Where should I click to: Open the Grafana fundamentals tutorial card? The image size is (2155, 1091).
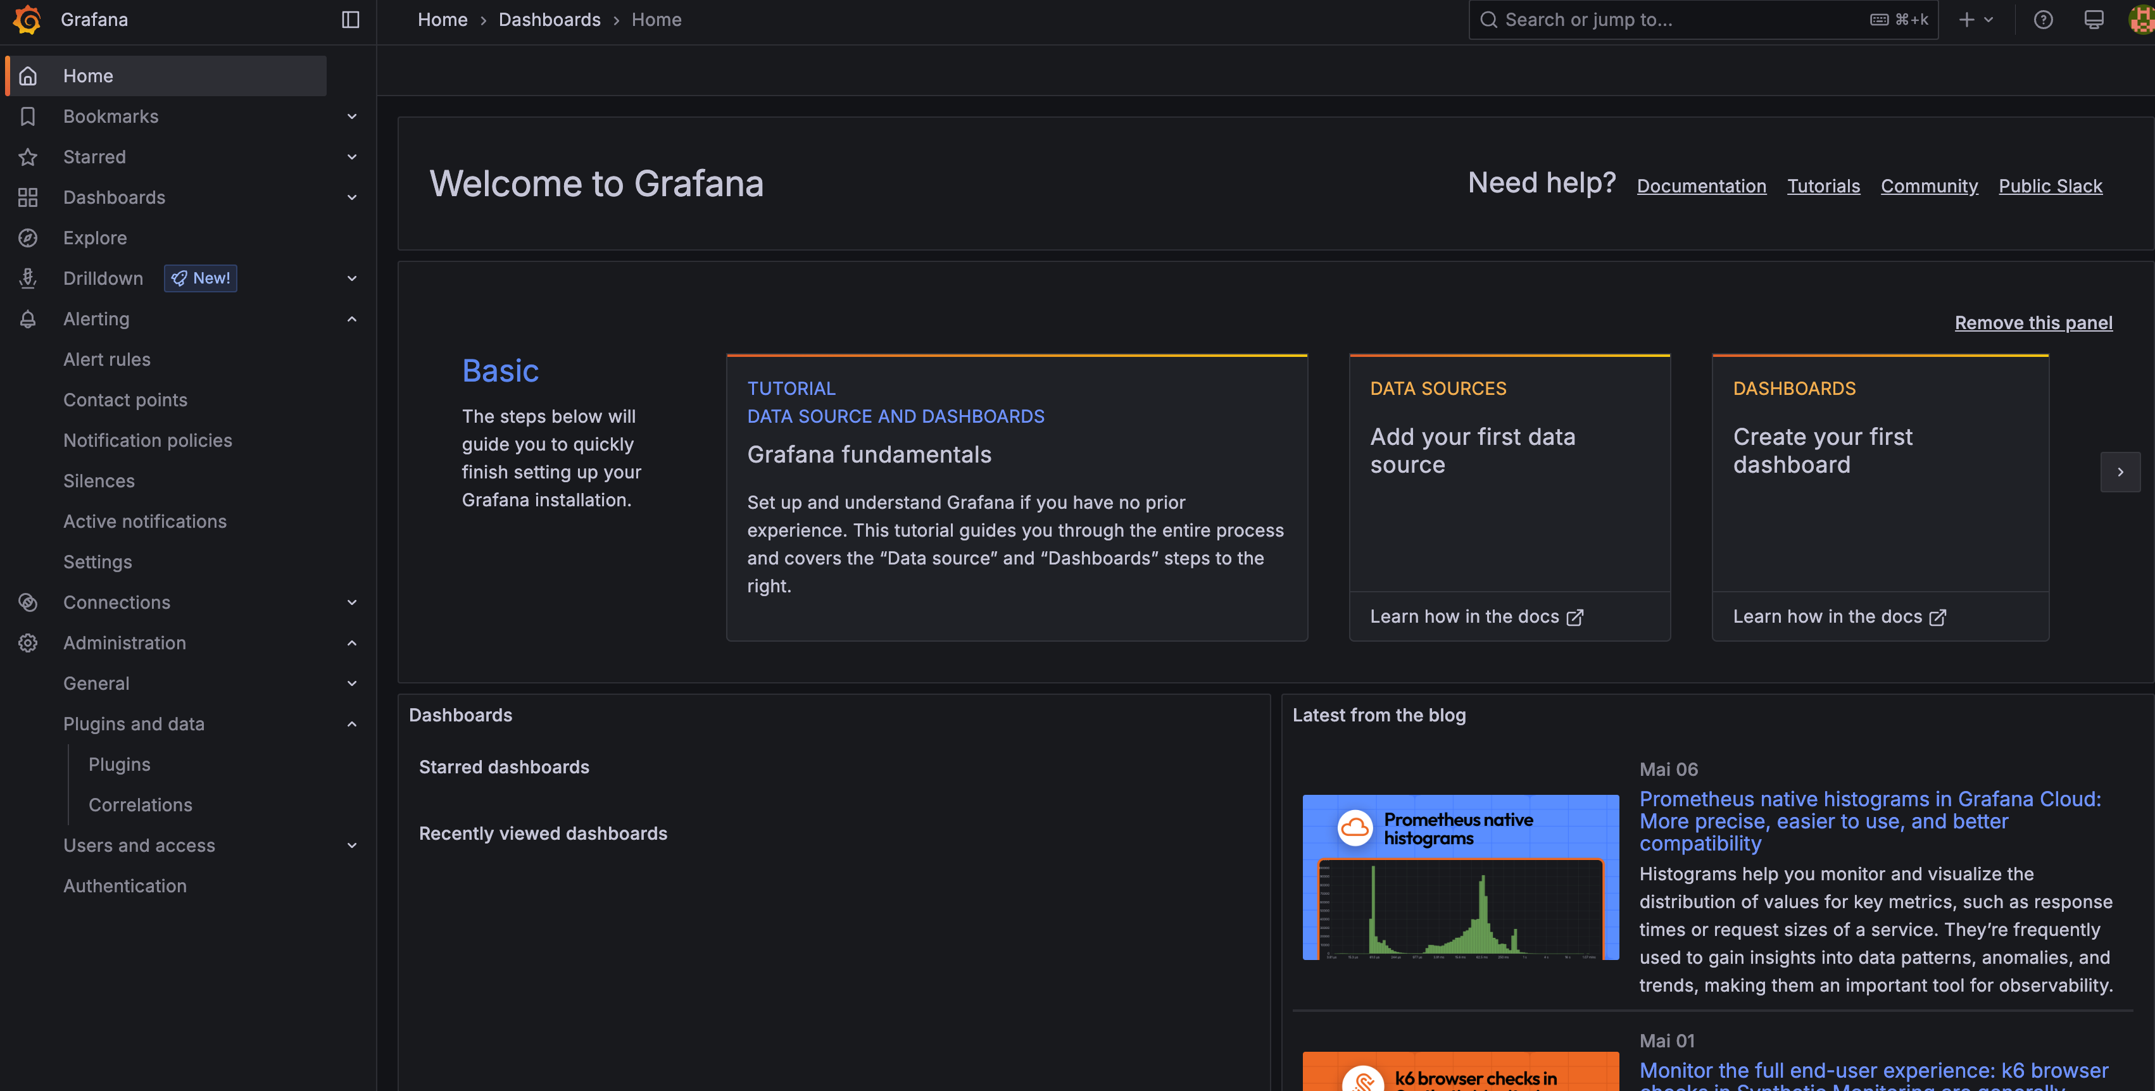tap(1017, 498)
